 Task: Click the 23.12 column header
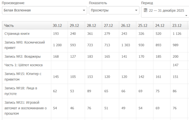[x=177, y=26]
